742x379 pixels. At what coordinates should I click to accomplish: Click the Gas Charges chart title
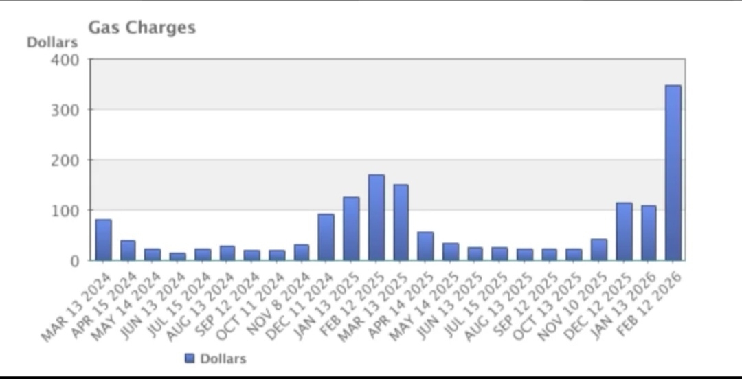(142, 27)
